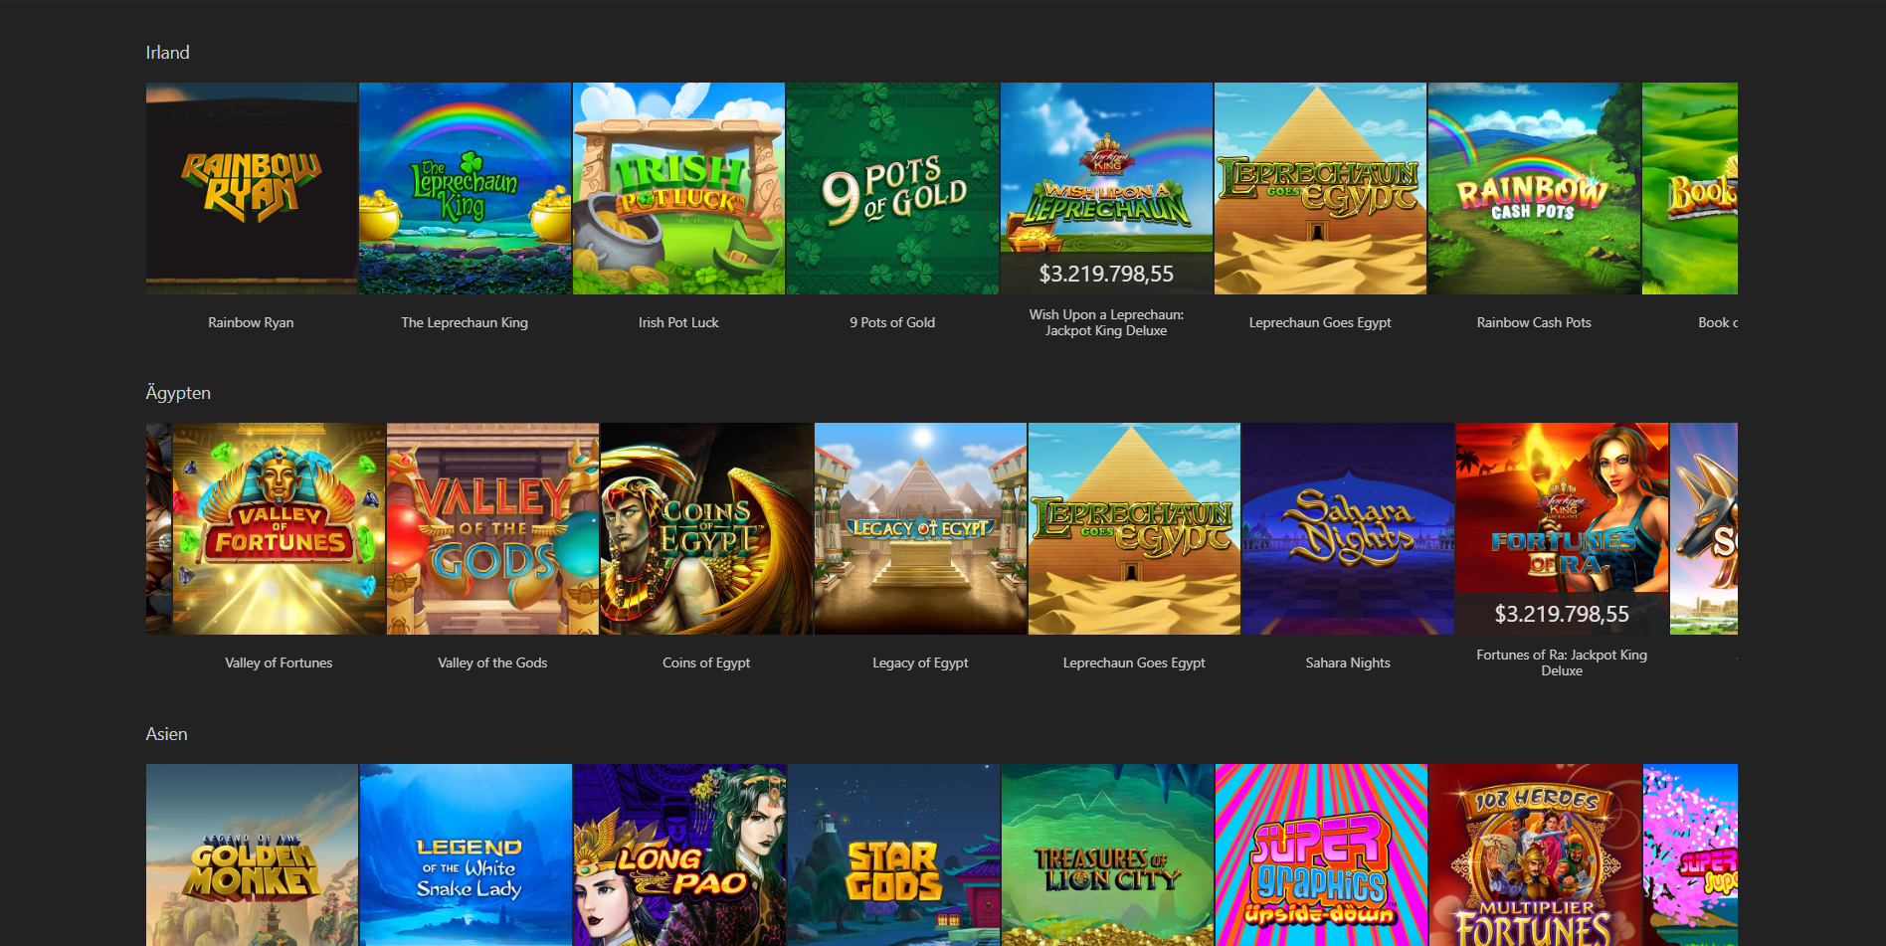
Task: Open Leprechaun Goes Egypt in Irland row
Action: (x=1319, y=188)
